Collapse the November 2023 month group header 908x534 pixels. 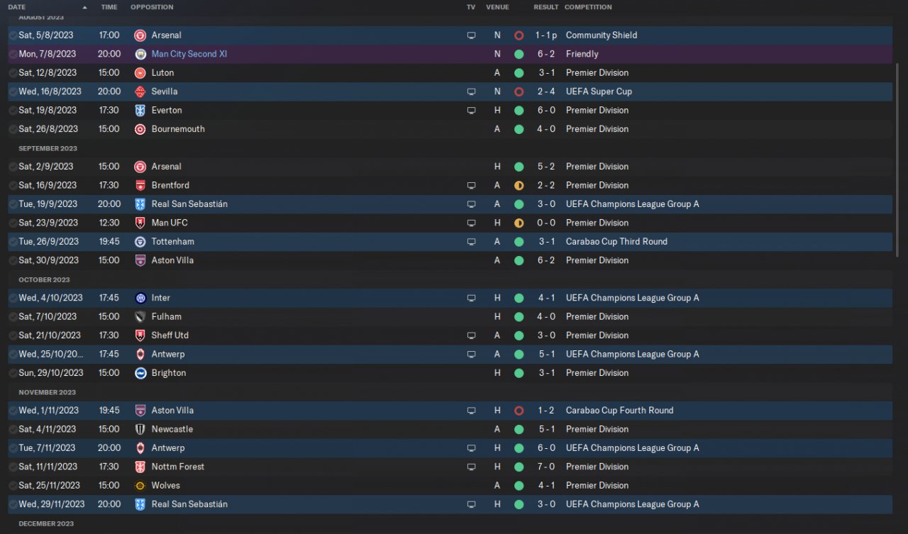[x=47, y=392]
